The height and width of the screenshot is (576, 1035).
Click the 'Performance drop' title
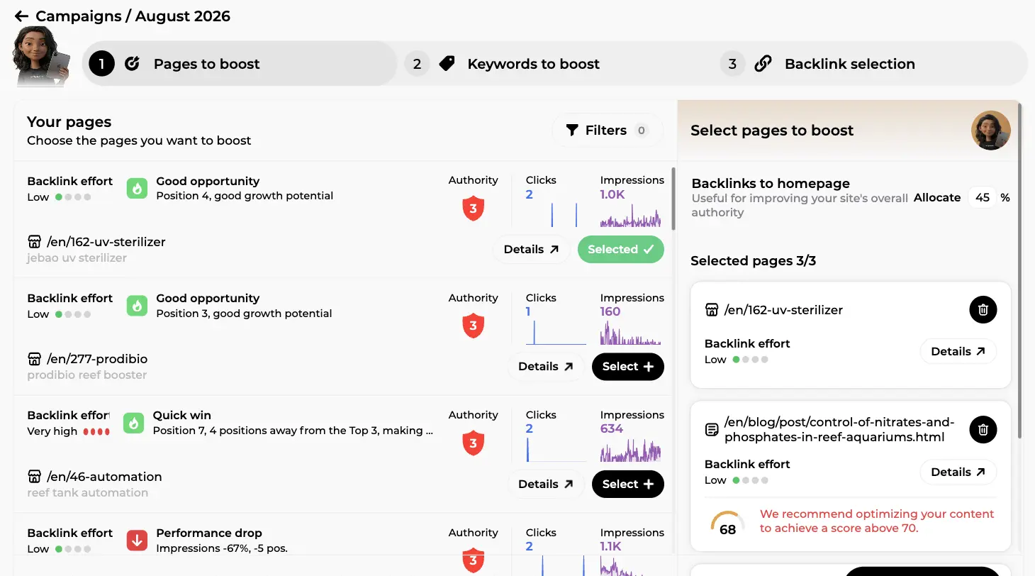coord(209,533)
